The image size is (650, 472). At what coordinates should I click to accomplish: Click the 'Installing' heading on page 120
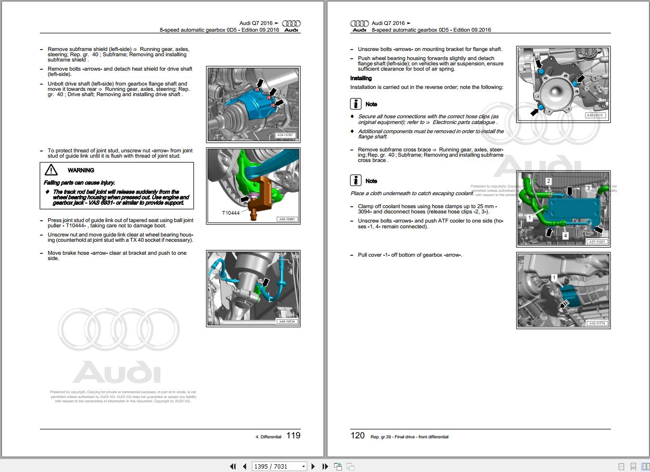[361, 78]
